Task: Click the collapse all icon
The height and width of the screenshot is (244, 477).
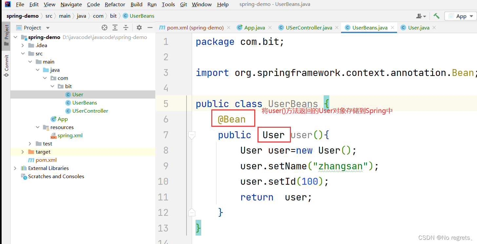Action: point(126,28)
